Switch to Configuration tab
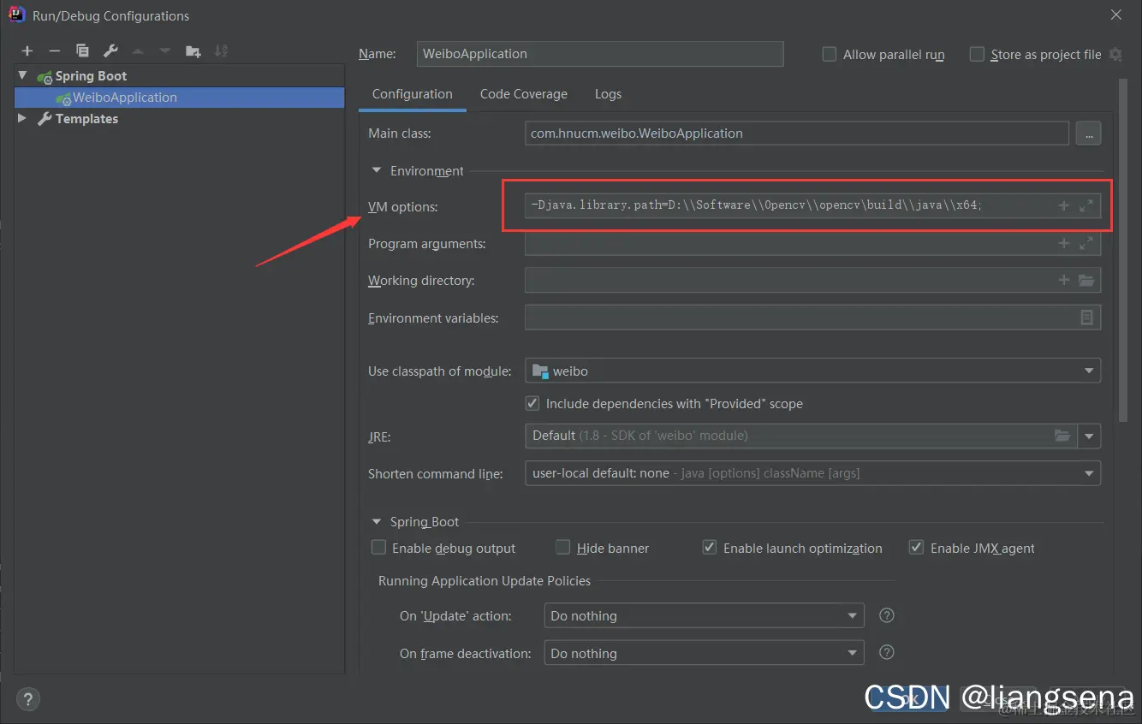This screenshot has height=724, width=1142. 413,94
